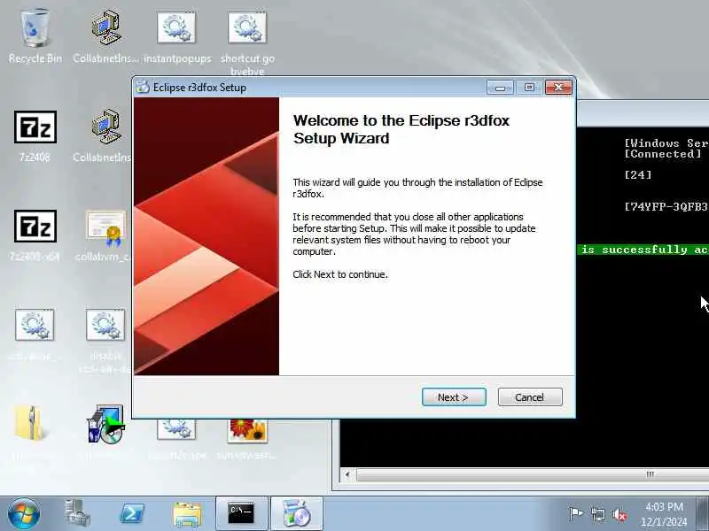Switch to the Command Prompt taskbar window
Viewport: 709px width, 531px height.
tap(241, 514)
